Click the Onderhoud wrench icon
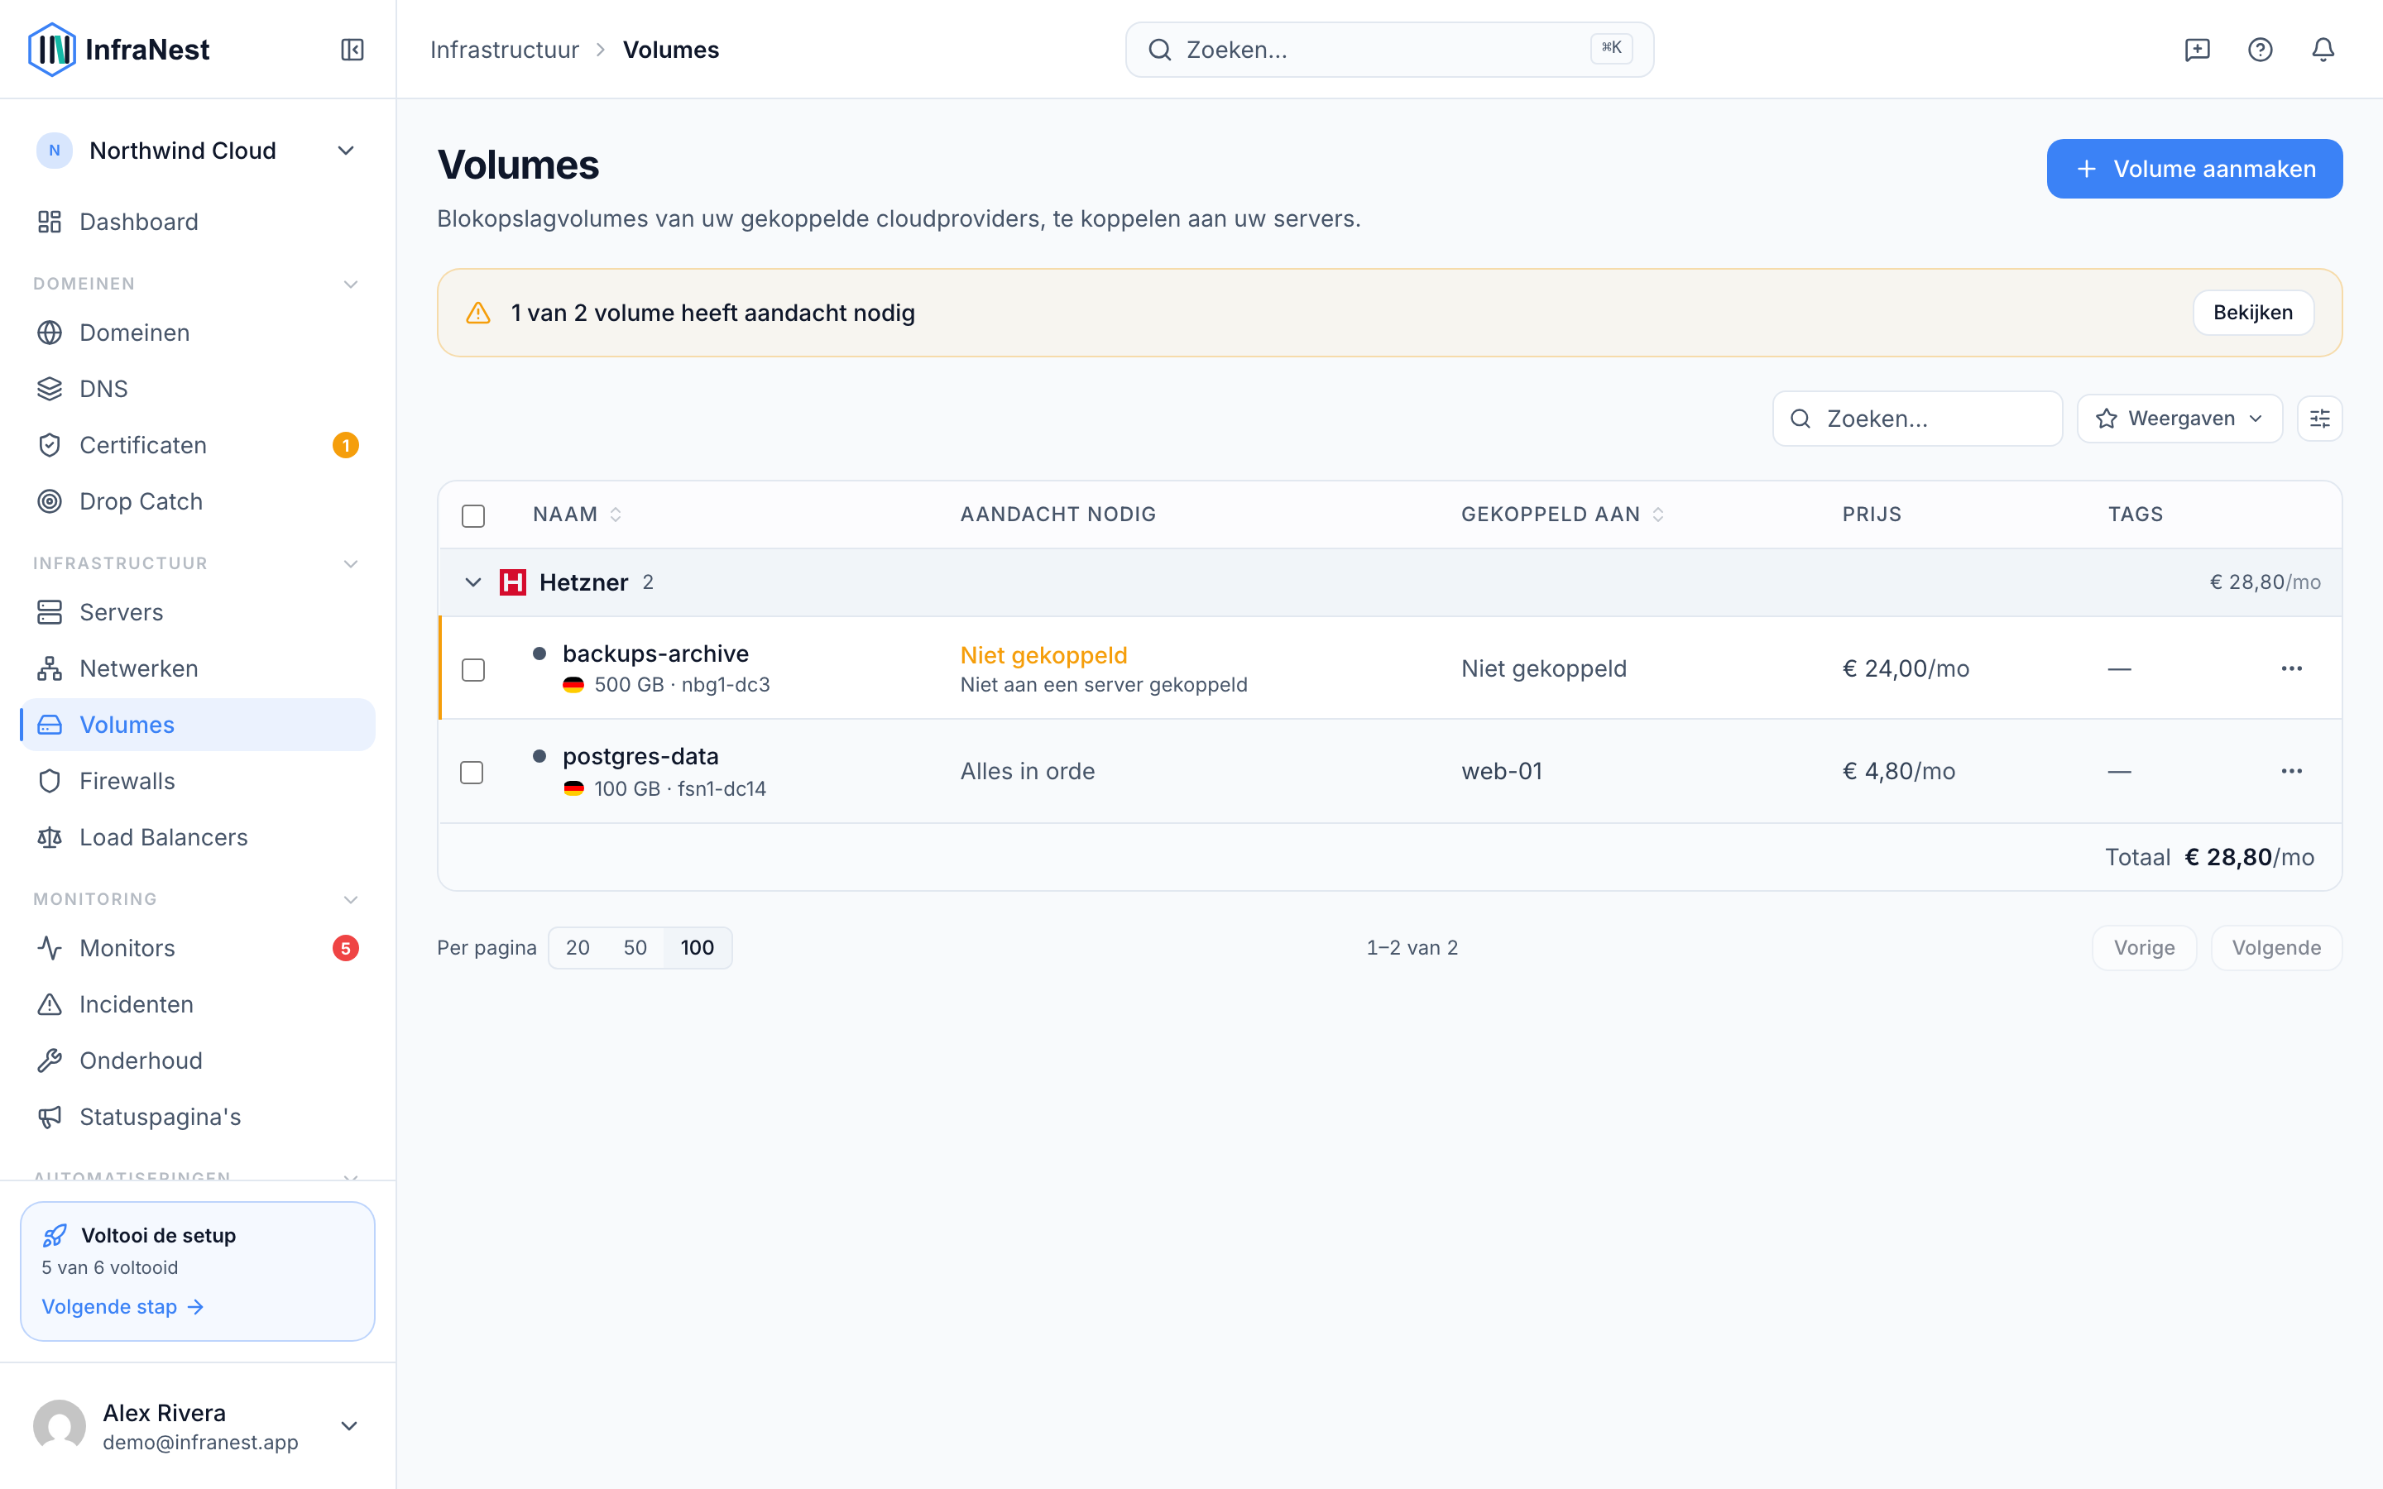The width and height of the screenshot is (2383, 1489). tap(50, 1060)
